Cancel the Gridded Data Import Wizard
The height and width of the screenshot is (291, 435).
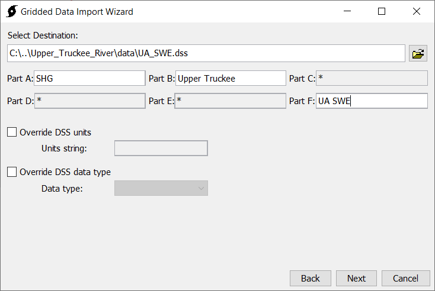405,278
